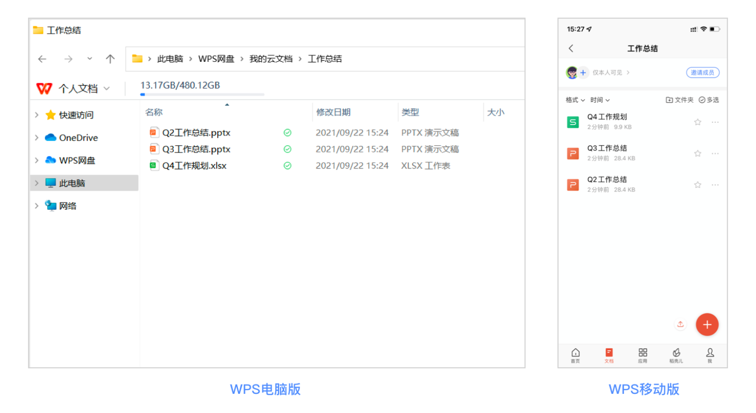Star the Q4工作规划 file

pyautogui.click(x=698, y=122)
